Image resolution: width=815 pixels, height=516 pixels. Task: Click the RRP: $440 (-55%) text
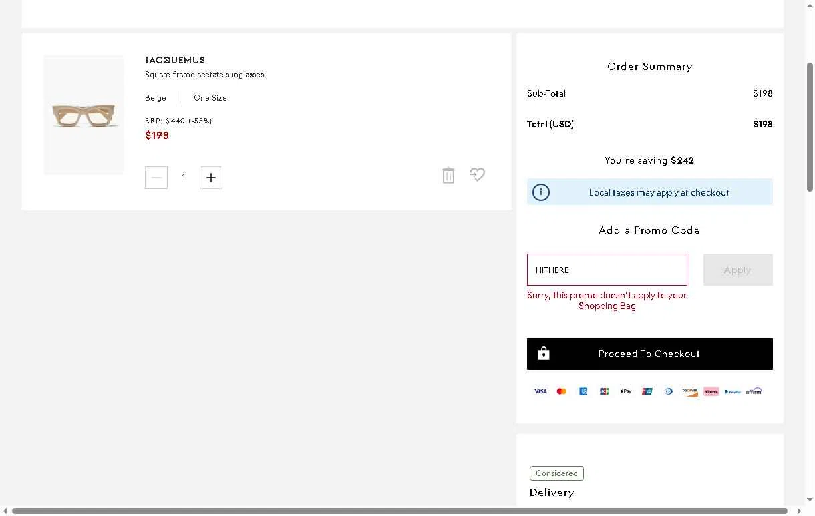(178, 121)
